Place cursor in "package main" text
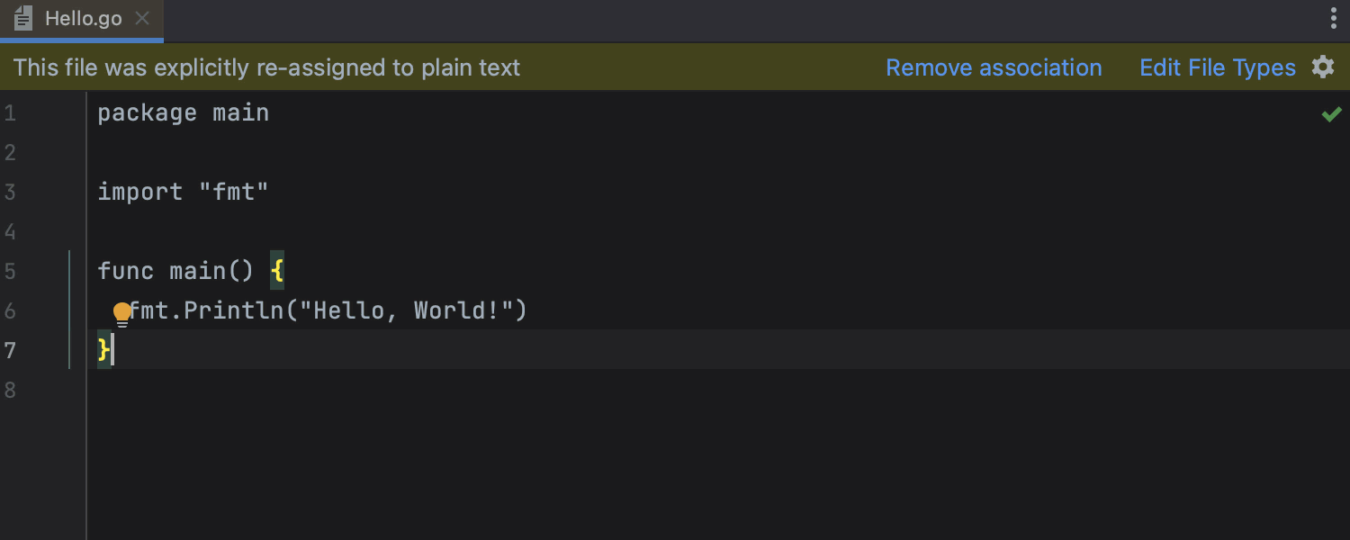 [x=183, y=112]
